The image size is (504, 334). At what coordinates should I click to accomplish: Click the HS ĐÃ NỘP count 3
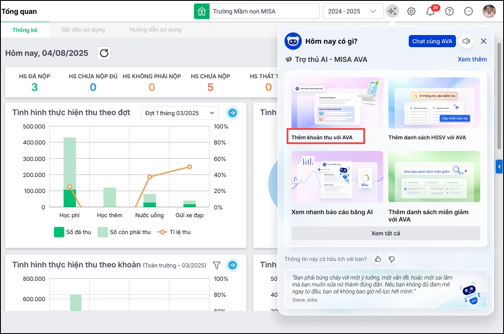pos(35,87)
